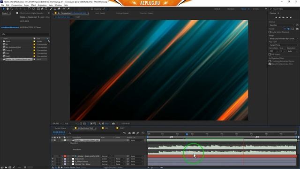
Task: Play the preview in Preview panel
Action: [x=283, y=17]
